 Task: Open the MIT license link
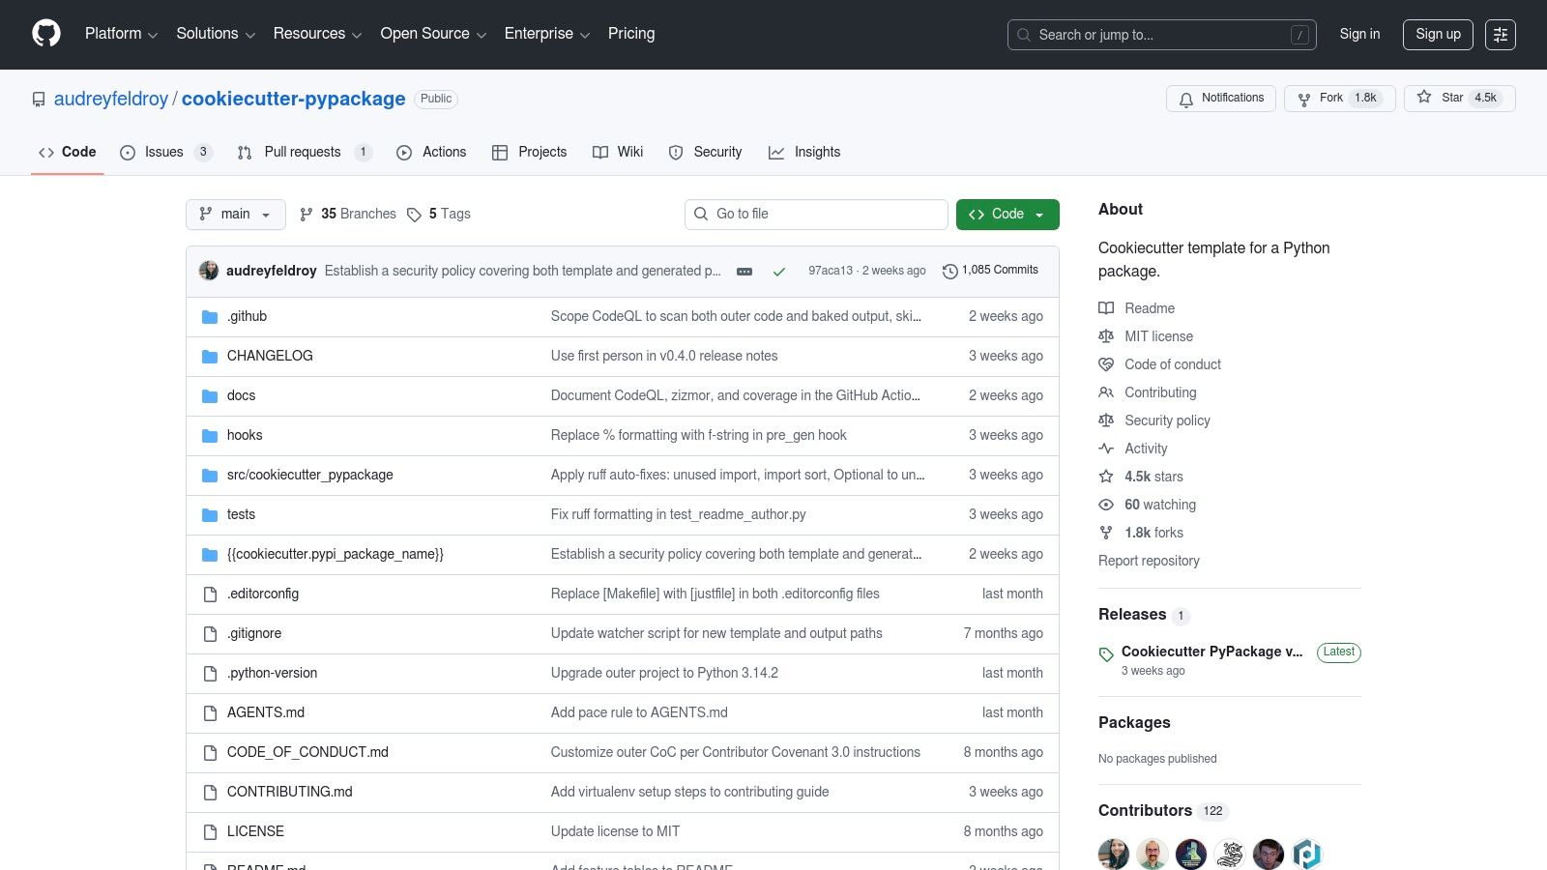point(1158,336)
